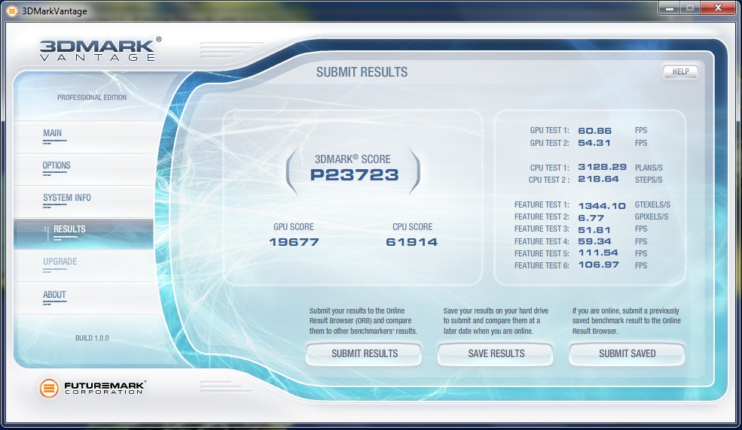Click the 3DMark Vantage logo
The height and width of the screenshot is (430, 742).
coord(100,49)
